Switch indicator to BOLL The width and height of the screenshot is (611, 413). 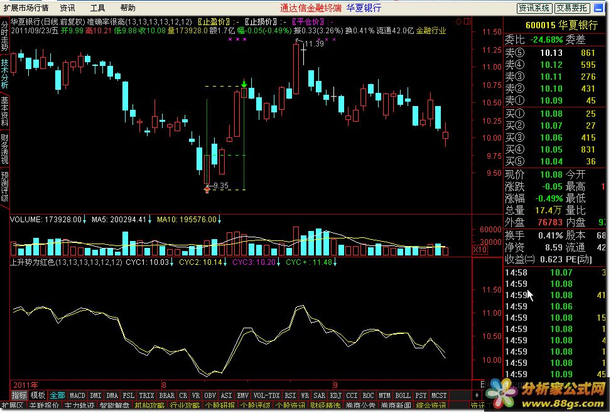[x=403, y=395]
